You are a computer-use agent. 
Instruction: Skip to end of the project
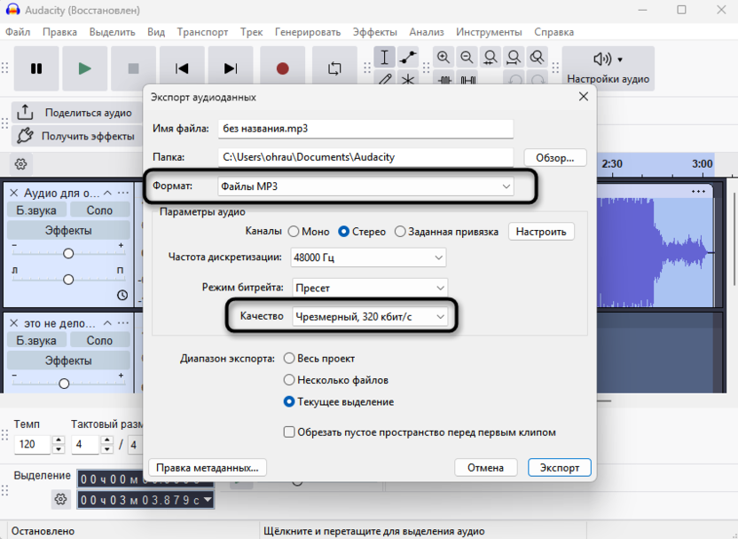pos(230,68)
